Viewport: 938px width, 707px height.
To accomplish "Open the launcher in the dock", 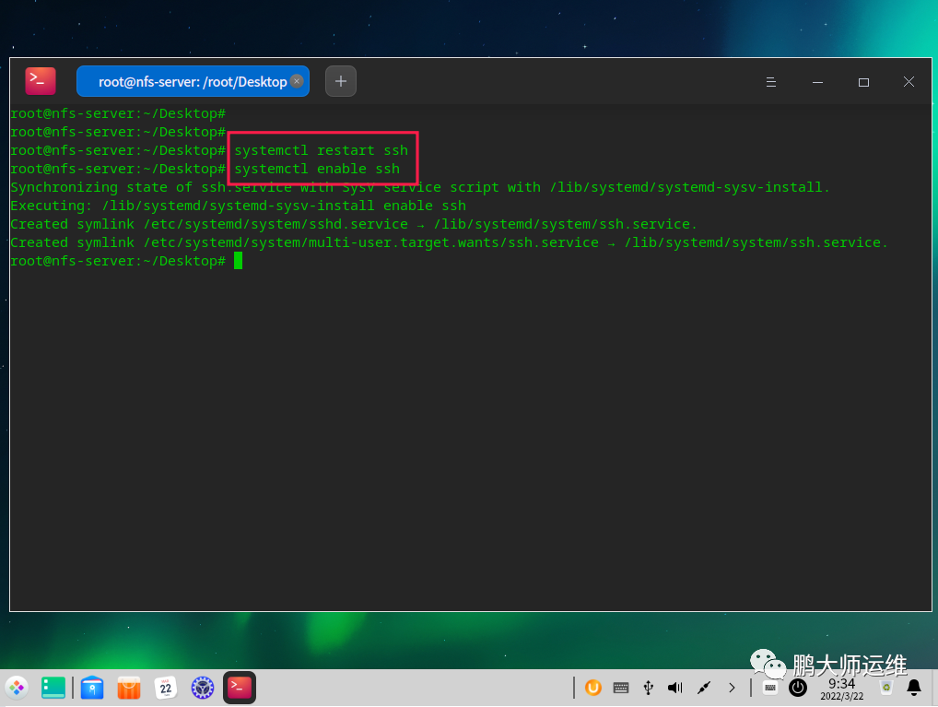I will coord(17,688).
